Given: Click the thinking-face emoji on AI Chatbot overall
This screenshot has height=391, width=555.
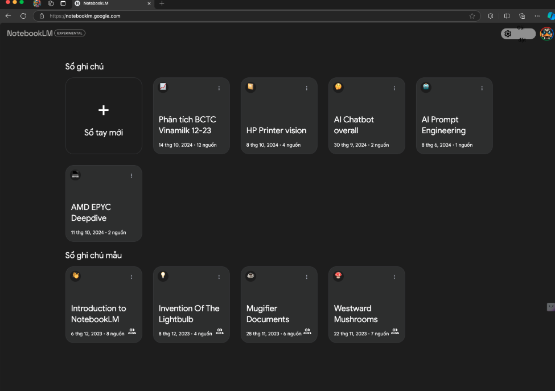Looking at the screenshot, I should tap(338, 87).
